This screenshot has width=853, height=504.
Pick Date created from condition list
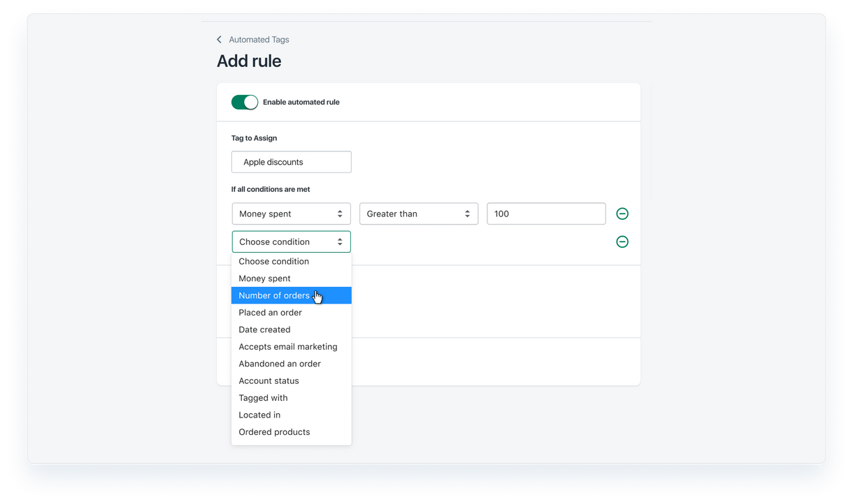pos(264,329)
